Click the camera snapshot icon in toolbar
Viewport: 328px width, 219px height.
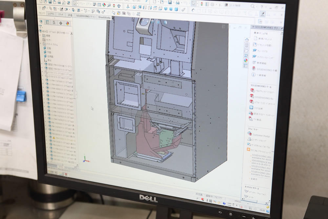coord(124,13)
